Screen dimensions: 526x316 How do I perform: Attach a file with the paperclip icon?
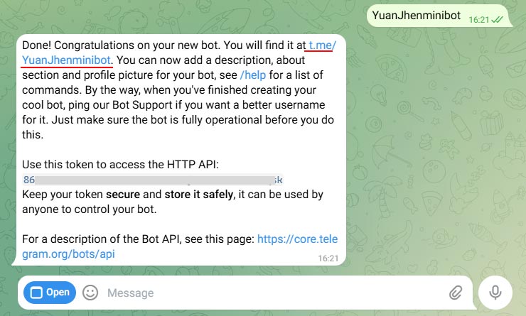(x=456, y=293)
